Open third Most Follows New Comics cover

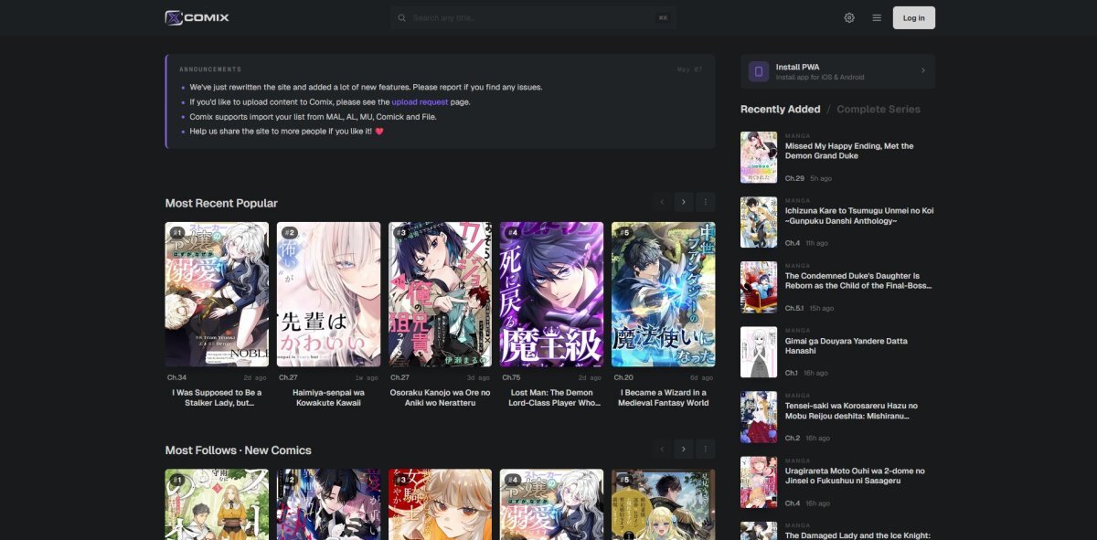[440, 504]
